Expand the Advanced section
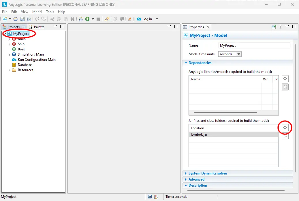The width and height of the screenshot is (299, 201). [x=186, y=179]
